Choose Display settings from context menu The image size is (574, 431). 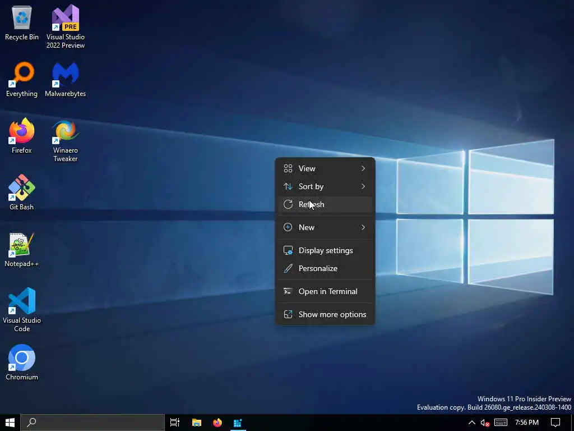pyautogui.click(x=325, y=250)
